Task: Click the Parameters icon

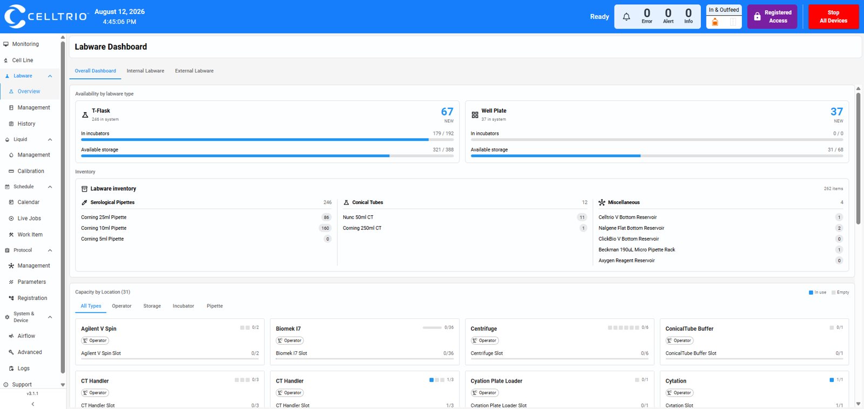Action: point(11,282)
